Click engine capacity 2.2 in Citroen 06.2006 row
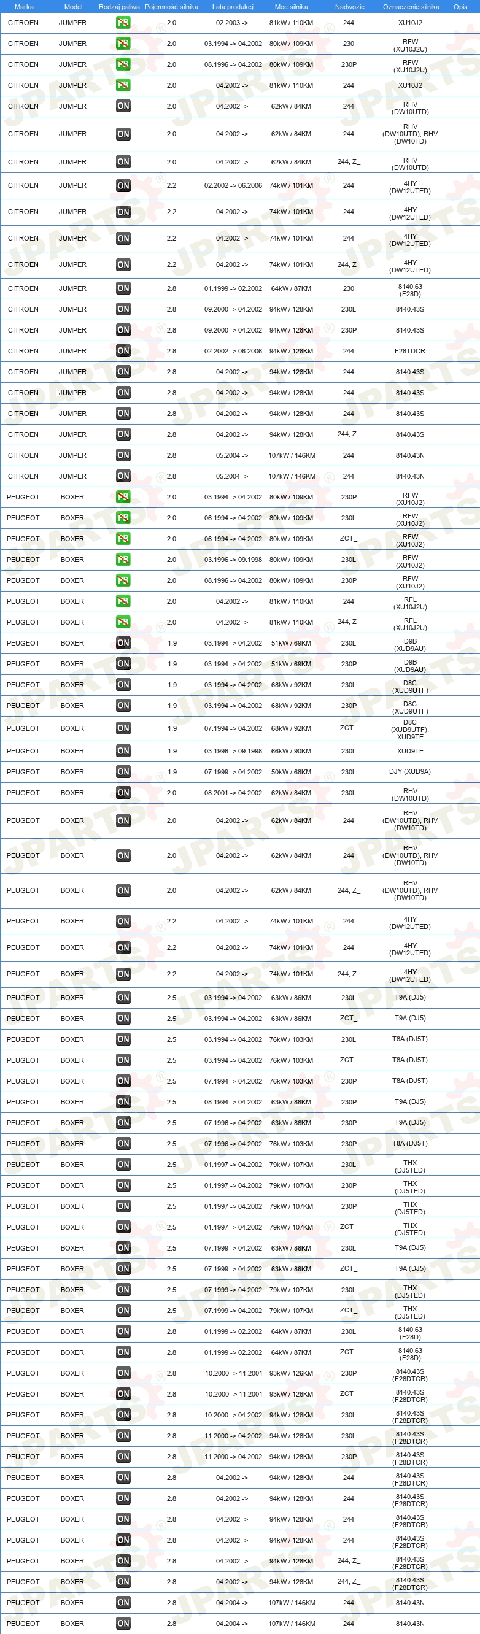The image size is (480, 1634). click(171, 186)
